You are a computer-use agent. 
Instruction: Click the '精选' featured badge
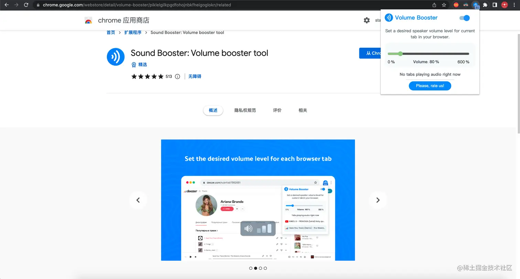click(139, 65)
